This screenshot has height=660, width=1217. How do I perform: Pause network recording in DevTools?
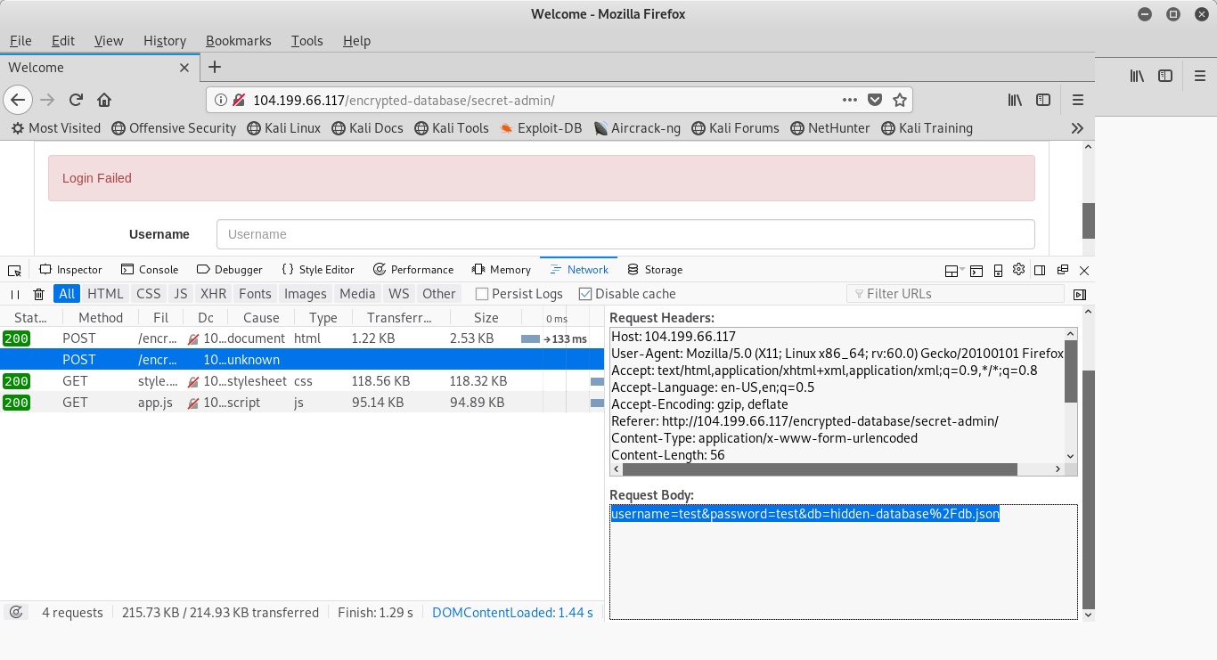click(x=15, y=294)
